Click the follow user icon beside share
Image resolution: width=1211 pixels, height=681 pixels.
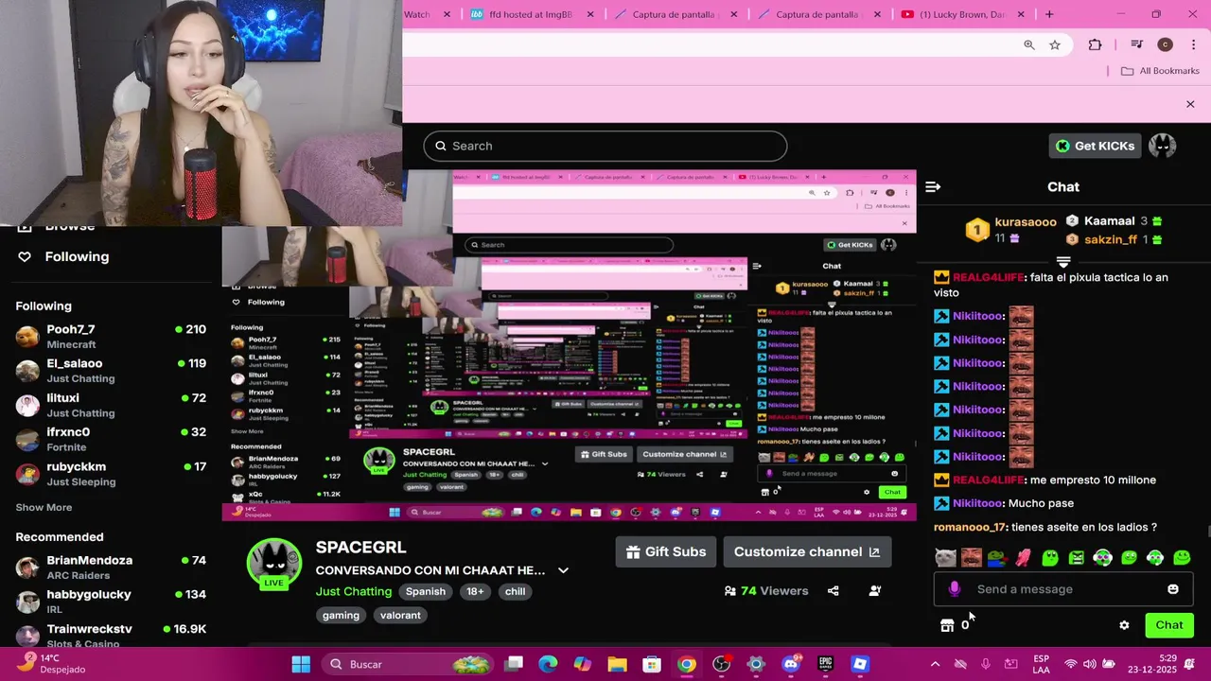click(x=875, y=591)
